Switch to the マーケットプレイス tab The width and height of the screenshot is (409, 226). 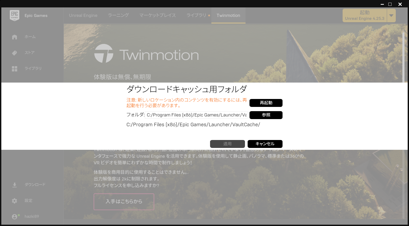pyautogui.click(x=158, y=16)
